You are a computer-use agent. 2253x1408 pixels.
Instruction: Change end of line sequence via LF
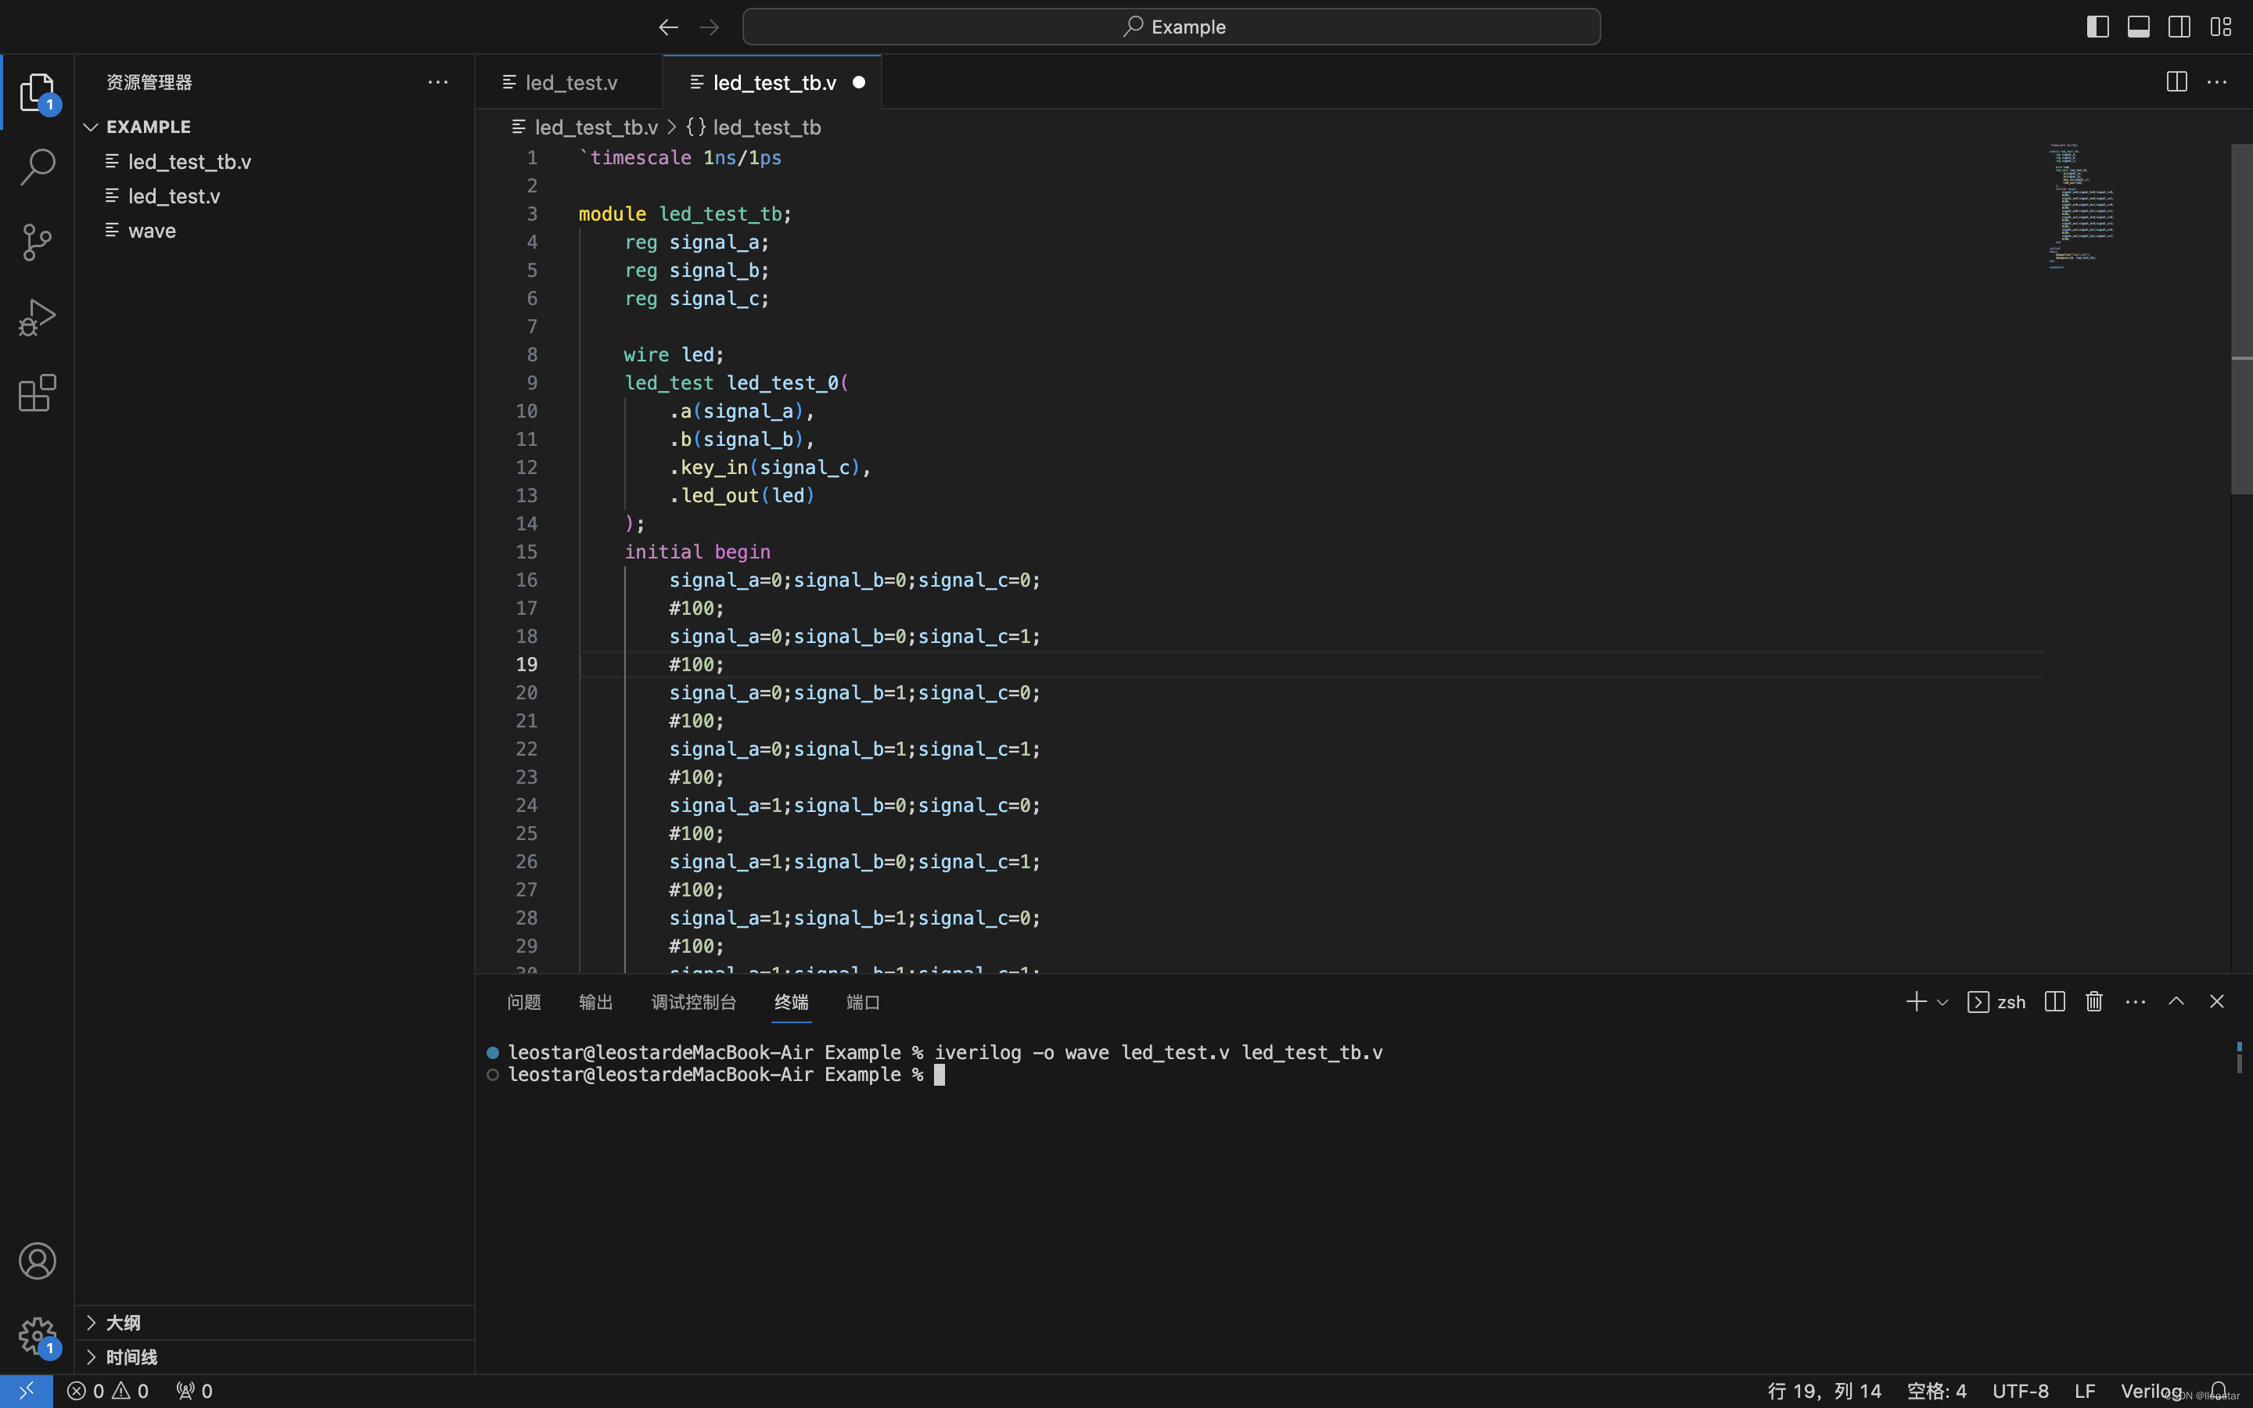pyautogui.click(x=2085, y=1390)
